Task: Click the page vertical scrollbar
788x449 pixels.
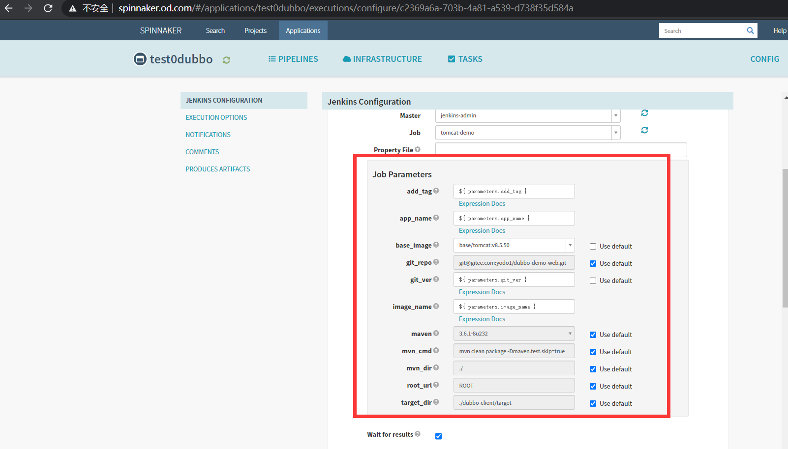Action: [785, 238]
